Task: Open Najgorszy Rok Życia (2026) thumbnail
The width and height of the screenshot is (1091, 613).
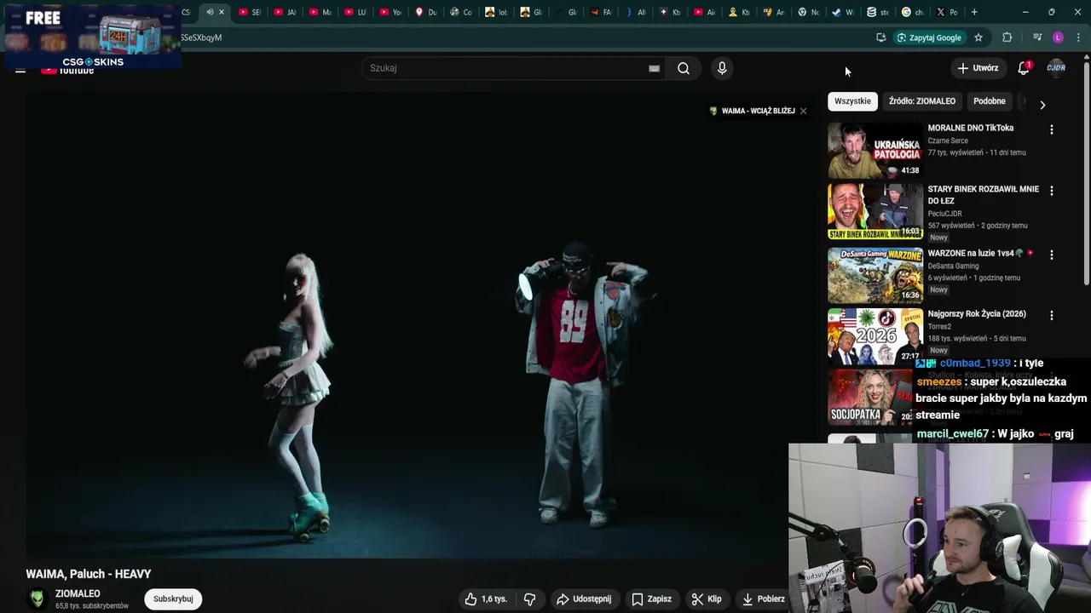Action: coord(875,335)
